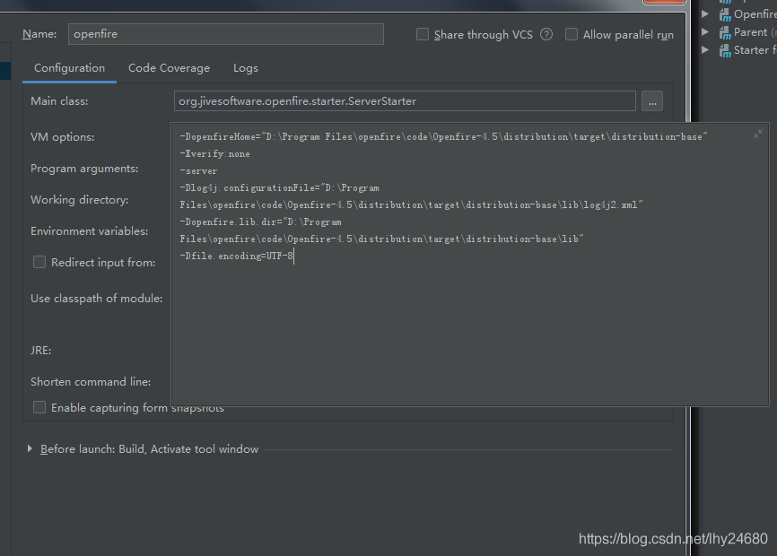
Task: Expand the Starter module tree arrow
Action: 705,50
